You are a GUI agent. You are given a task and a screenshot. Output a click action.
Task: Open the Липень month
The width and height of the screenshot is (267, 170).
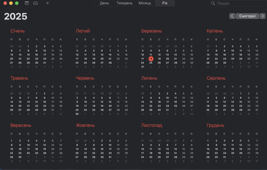(x=149, y=78)
